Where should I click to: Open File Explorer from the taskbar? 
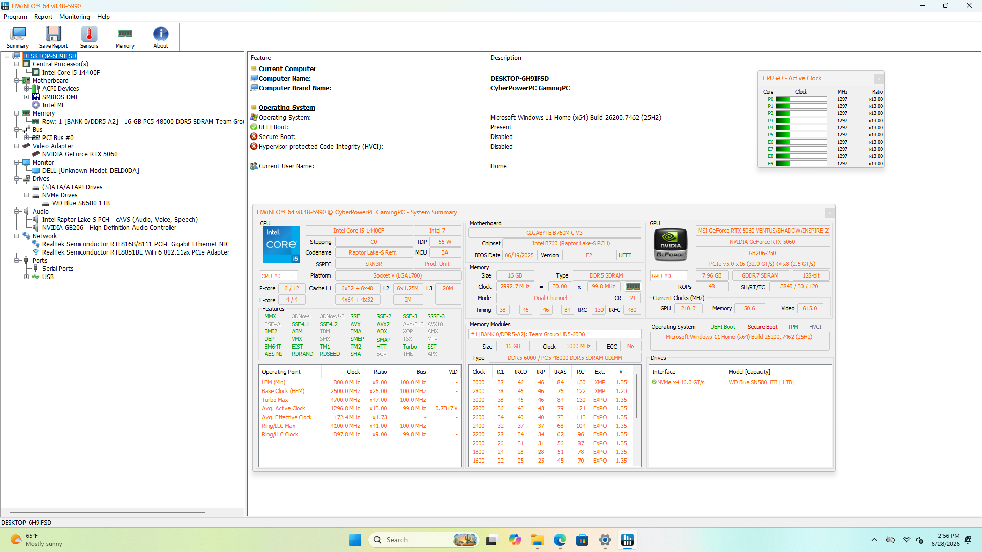tap(537, 540)
